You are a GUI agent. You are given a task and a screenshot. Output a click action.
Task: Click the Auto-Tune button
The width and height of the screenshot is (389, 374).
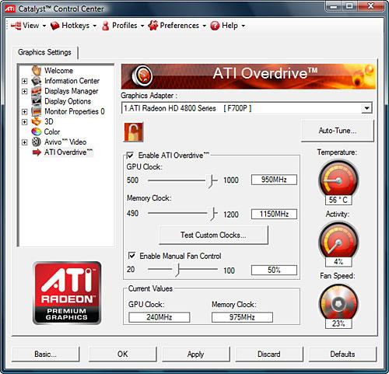point(338,131)
